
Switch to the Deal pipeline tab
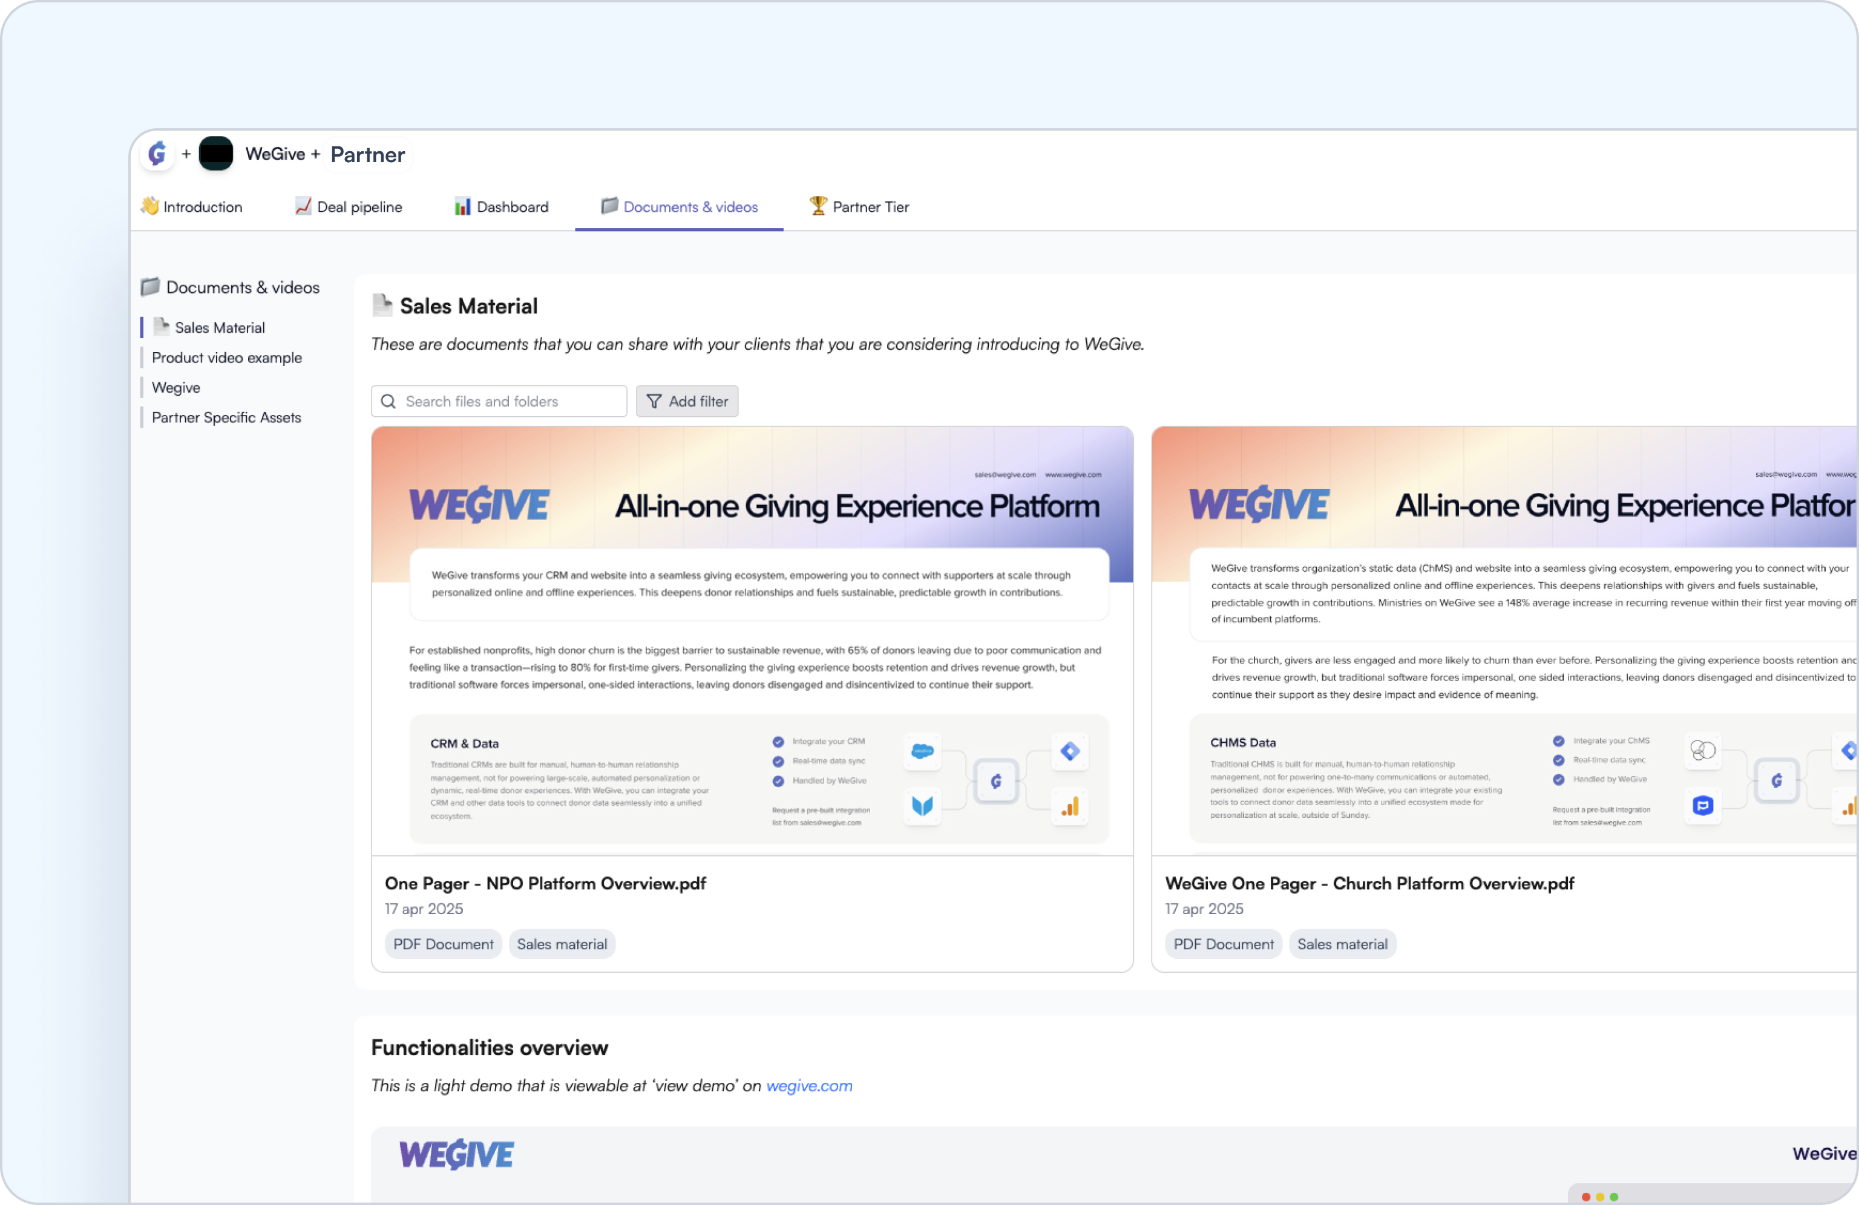349,207
